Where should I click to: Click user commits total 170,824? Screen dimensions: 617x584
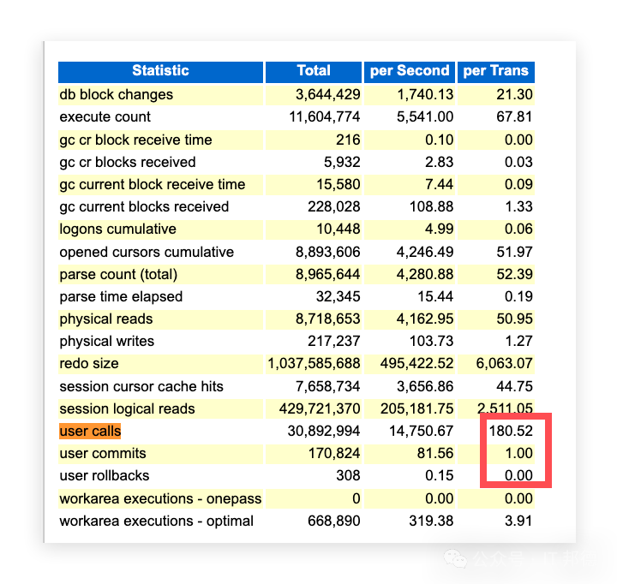pyautogui.click(x=334, y=454)
